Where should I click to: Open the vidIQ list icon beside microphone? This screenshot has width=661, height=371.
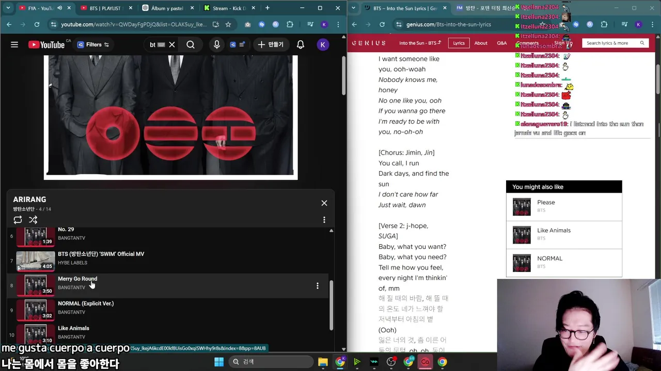click(238, 45)
